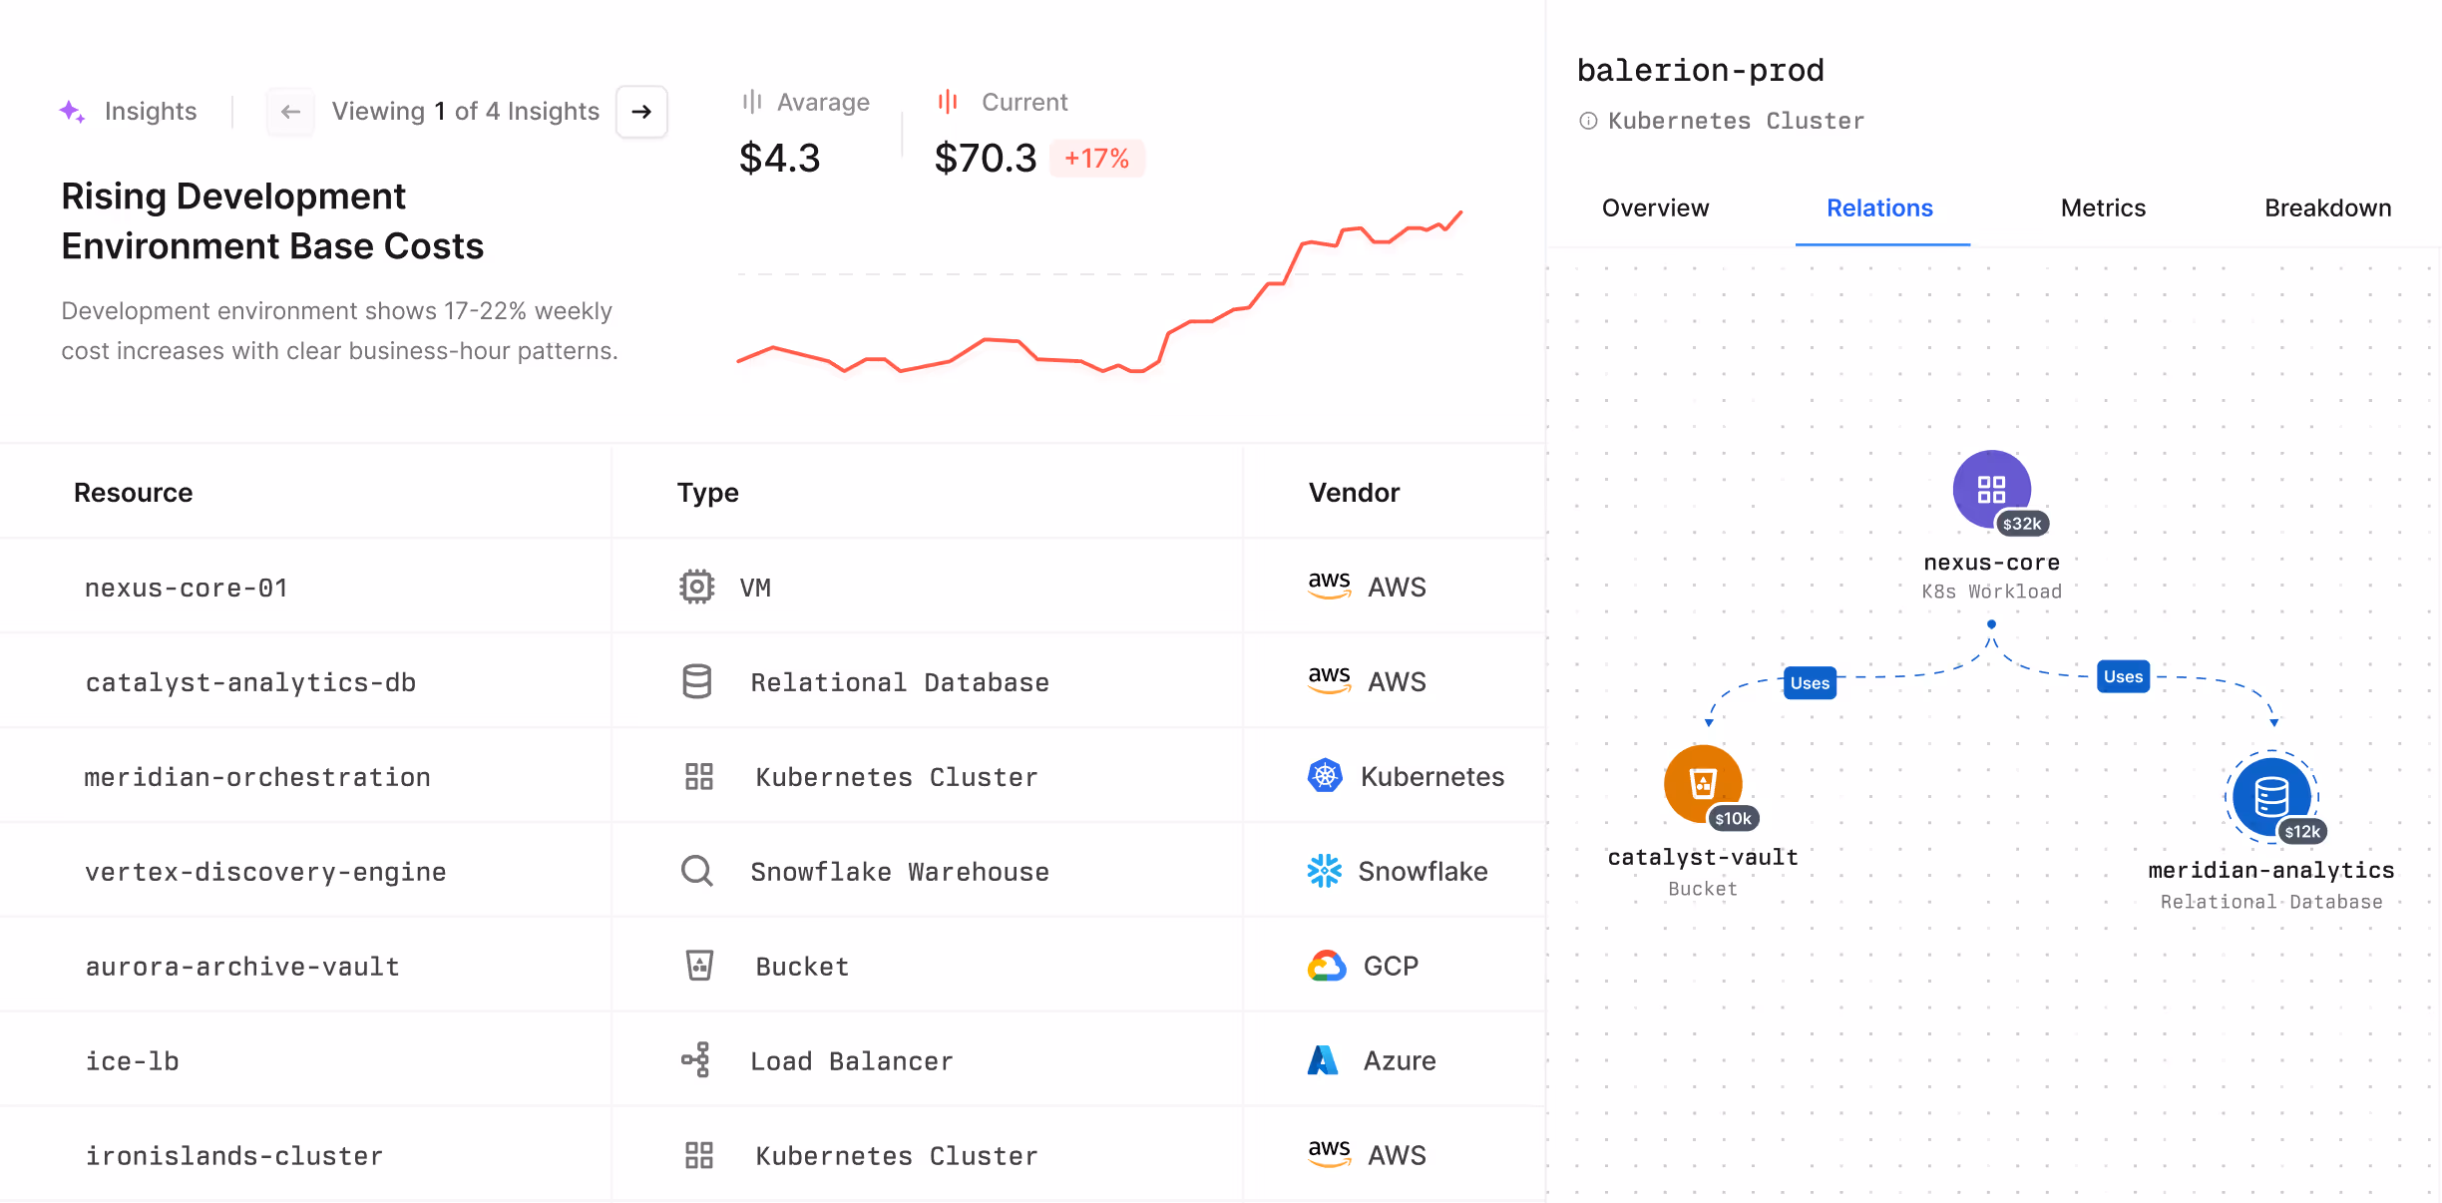Click the AWS logo in catalyst-analytics-db row
2442x1203 pixels.
[1329, 680]
